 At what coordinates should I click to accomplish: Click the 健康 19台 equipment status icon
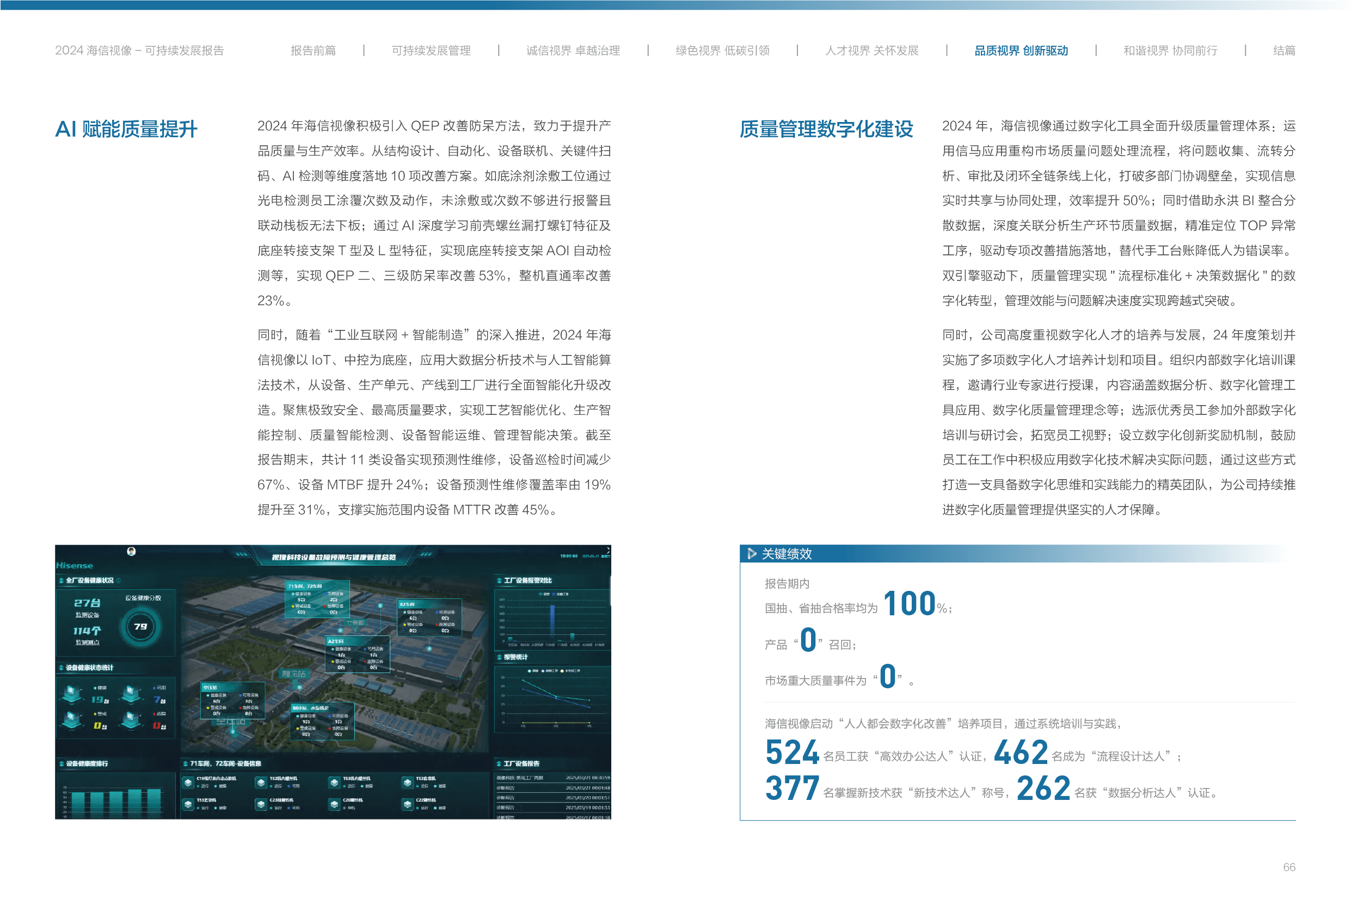tap(72, 694)
